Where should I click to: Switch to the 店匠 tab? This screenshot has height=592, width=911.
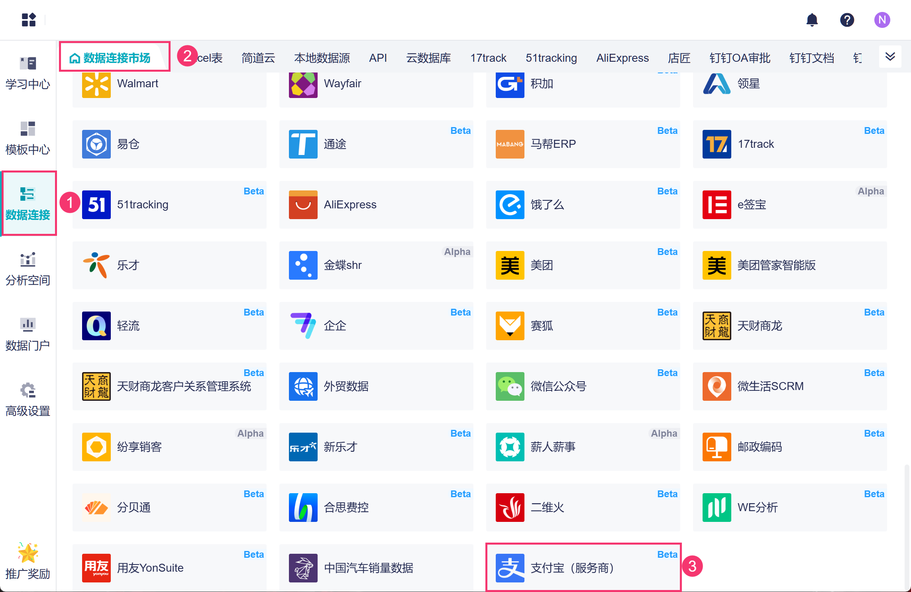pos(679,58)
